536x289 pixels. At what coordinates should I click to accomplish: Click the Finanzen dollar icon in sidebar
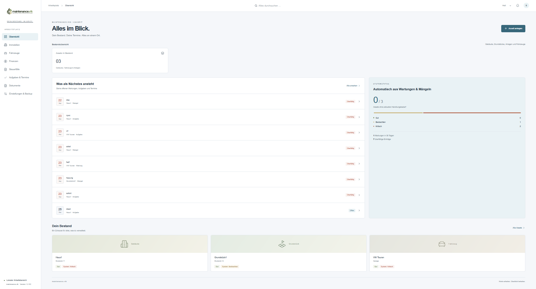pos(6,61)
